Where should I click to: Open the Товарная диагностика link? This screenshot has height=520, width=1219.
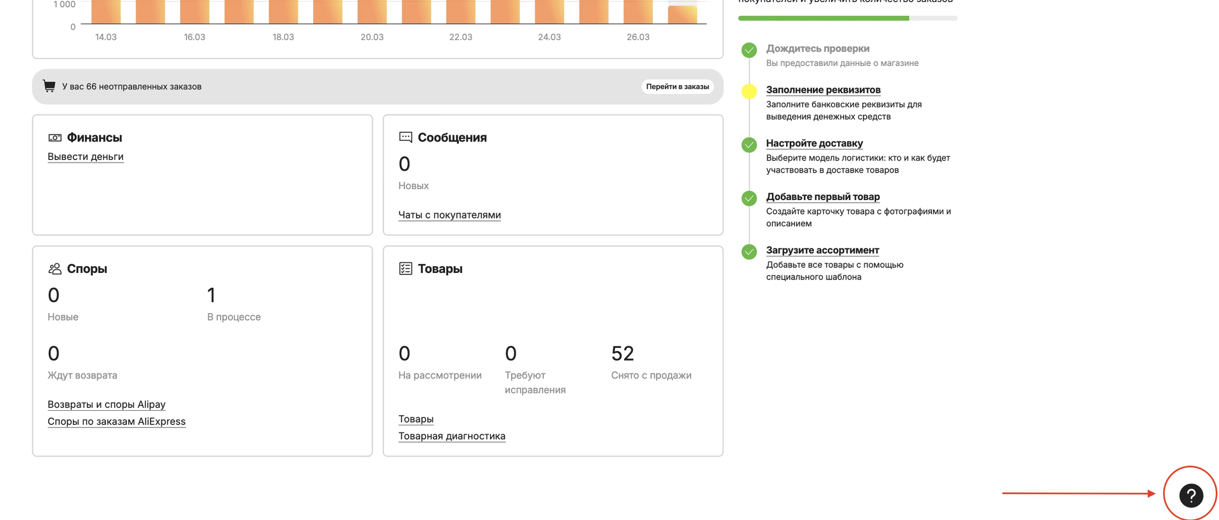click(452, 436)
